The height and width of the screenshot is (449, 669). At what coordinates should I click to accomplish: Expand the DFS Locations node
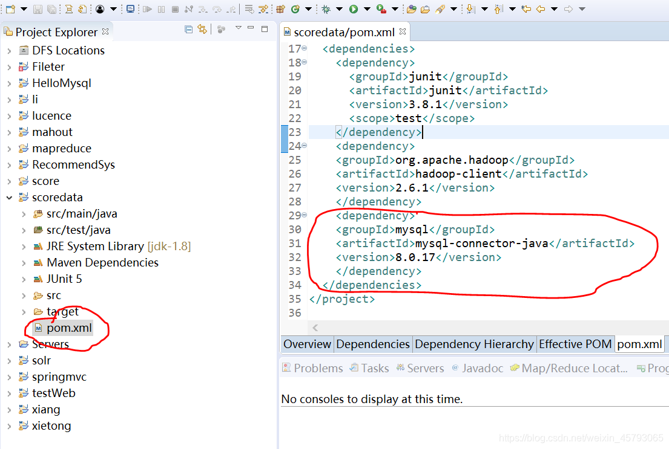pyautogui.click(x=10, y=51)
